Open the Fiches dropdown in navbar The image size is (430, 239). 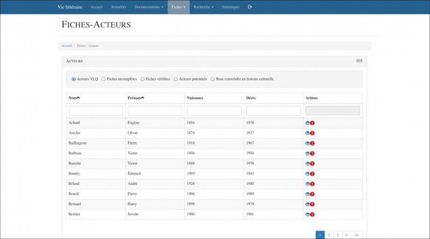pyautogui.click(x=178, y=7)
